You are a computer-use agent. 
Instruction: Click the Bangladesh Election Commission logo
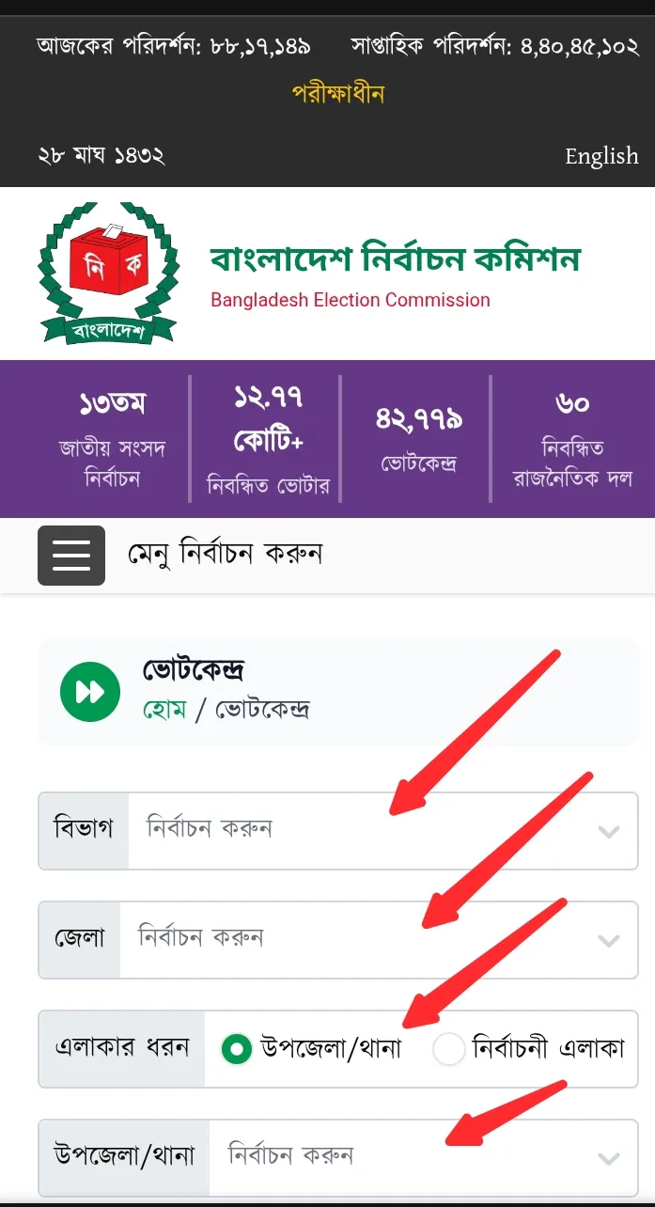(x=108, y=273)
